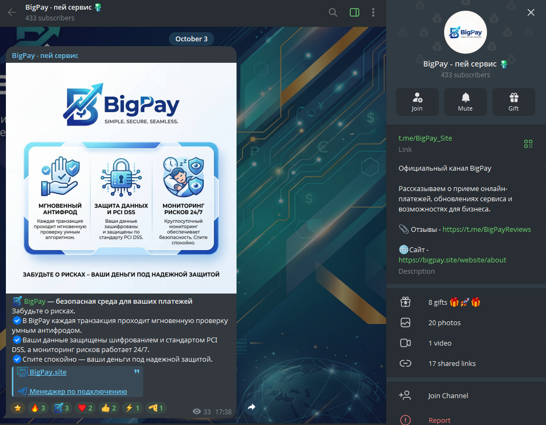The width and height of the screenshot is (546, 425).
Task: Open the BigPay.site link in post
Action: [x=48, y=372]
